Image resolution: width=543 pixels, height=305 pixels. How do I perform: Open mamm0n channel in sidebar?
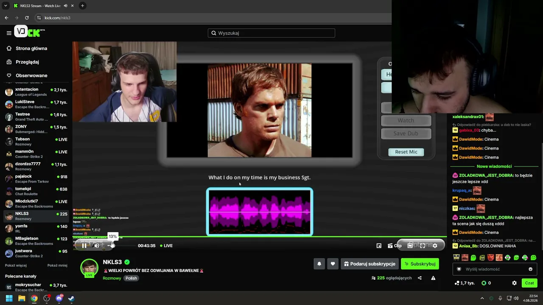pos(36,154)
